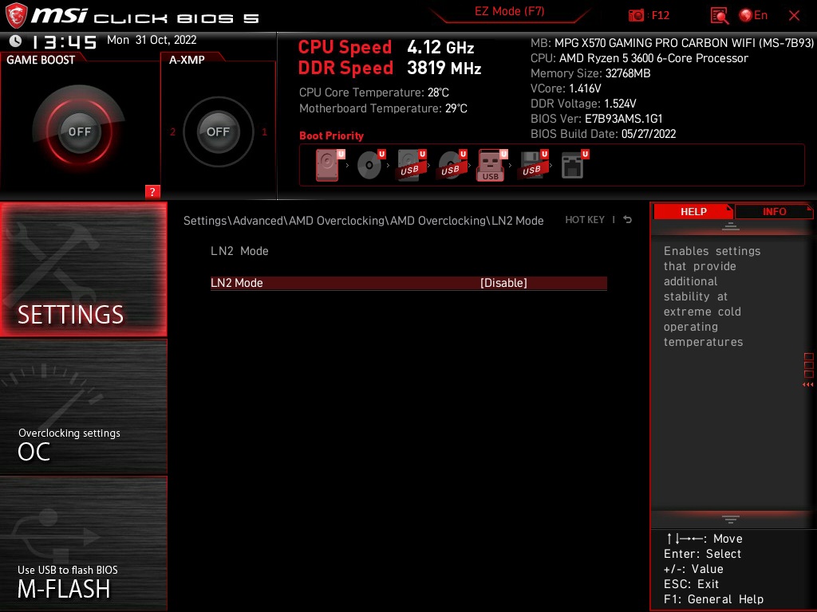Screen dimensions: 817x612
Task: Click the Boot Priority label
Action: 331,135
